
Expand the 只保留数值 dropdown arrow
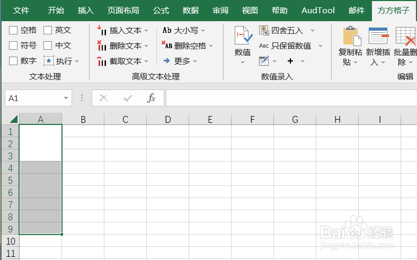click(321, 46)
